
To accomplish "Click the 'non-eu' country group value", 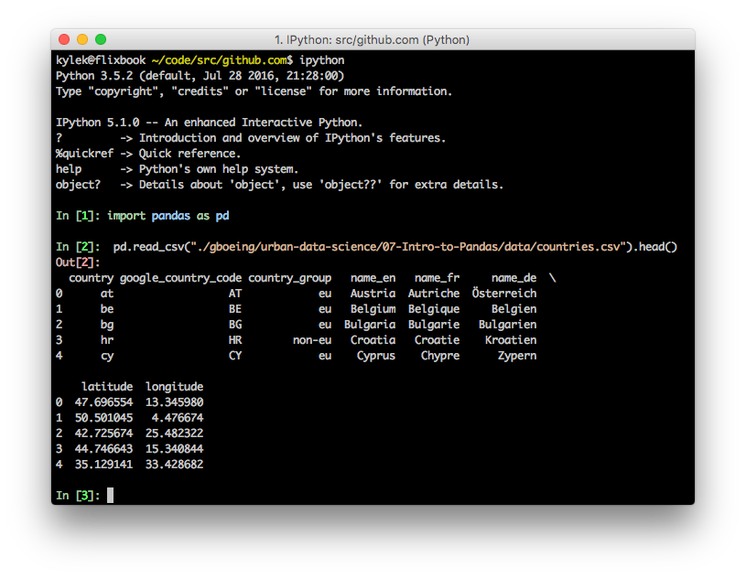I will (312, 340).
